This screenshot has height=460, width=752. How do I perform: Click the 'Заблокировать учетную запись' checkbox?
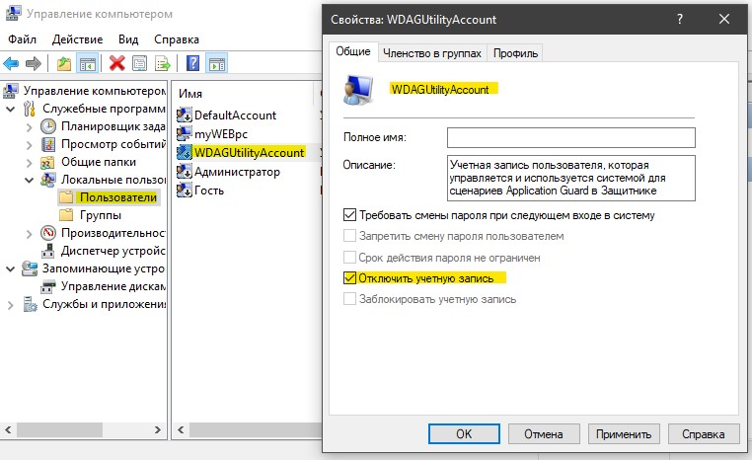tap(349, 299)
